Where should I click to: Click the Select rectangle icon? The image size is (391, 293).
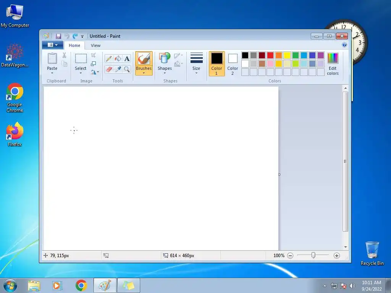[81, 58]
